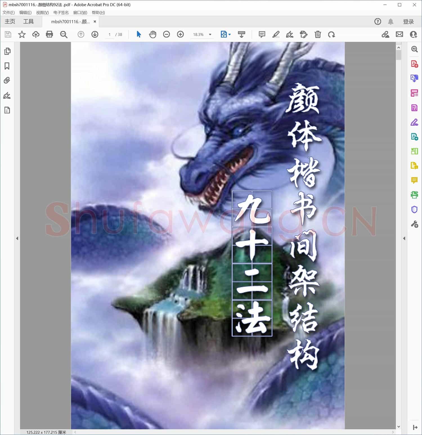Click the next page arrow
The image size is (422, 435).
click(95, 34)
